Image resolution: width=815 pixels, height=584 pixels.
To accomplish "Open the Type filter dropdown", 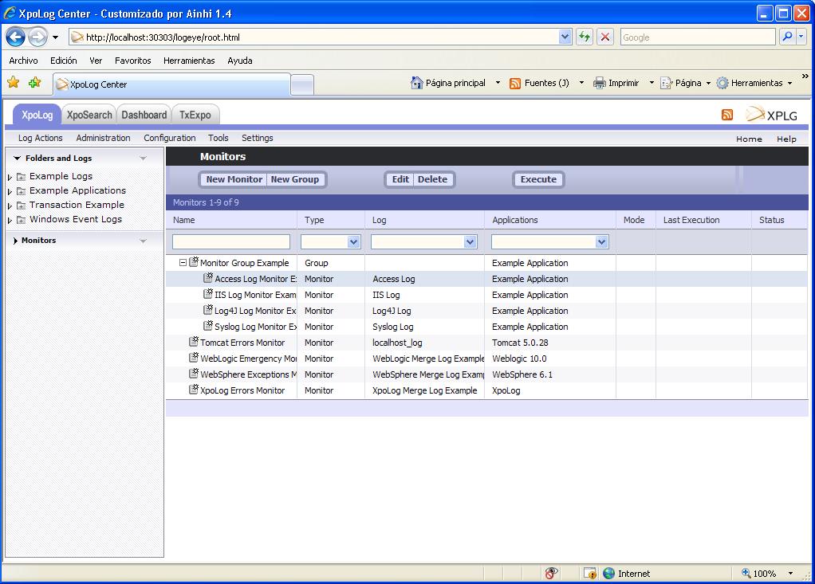I will click(353, 241).
